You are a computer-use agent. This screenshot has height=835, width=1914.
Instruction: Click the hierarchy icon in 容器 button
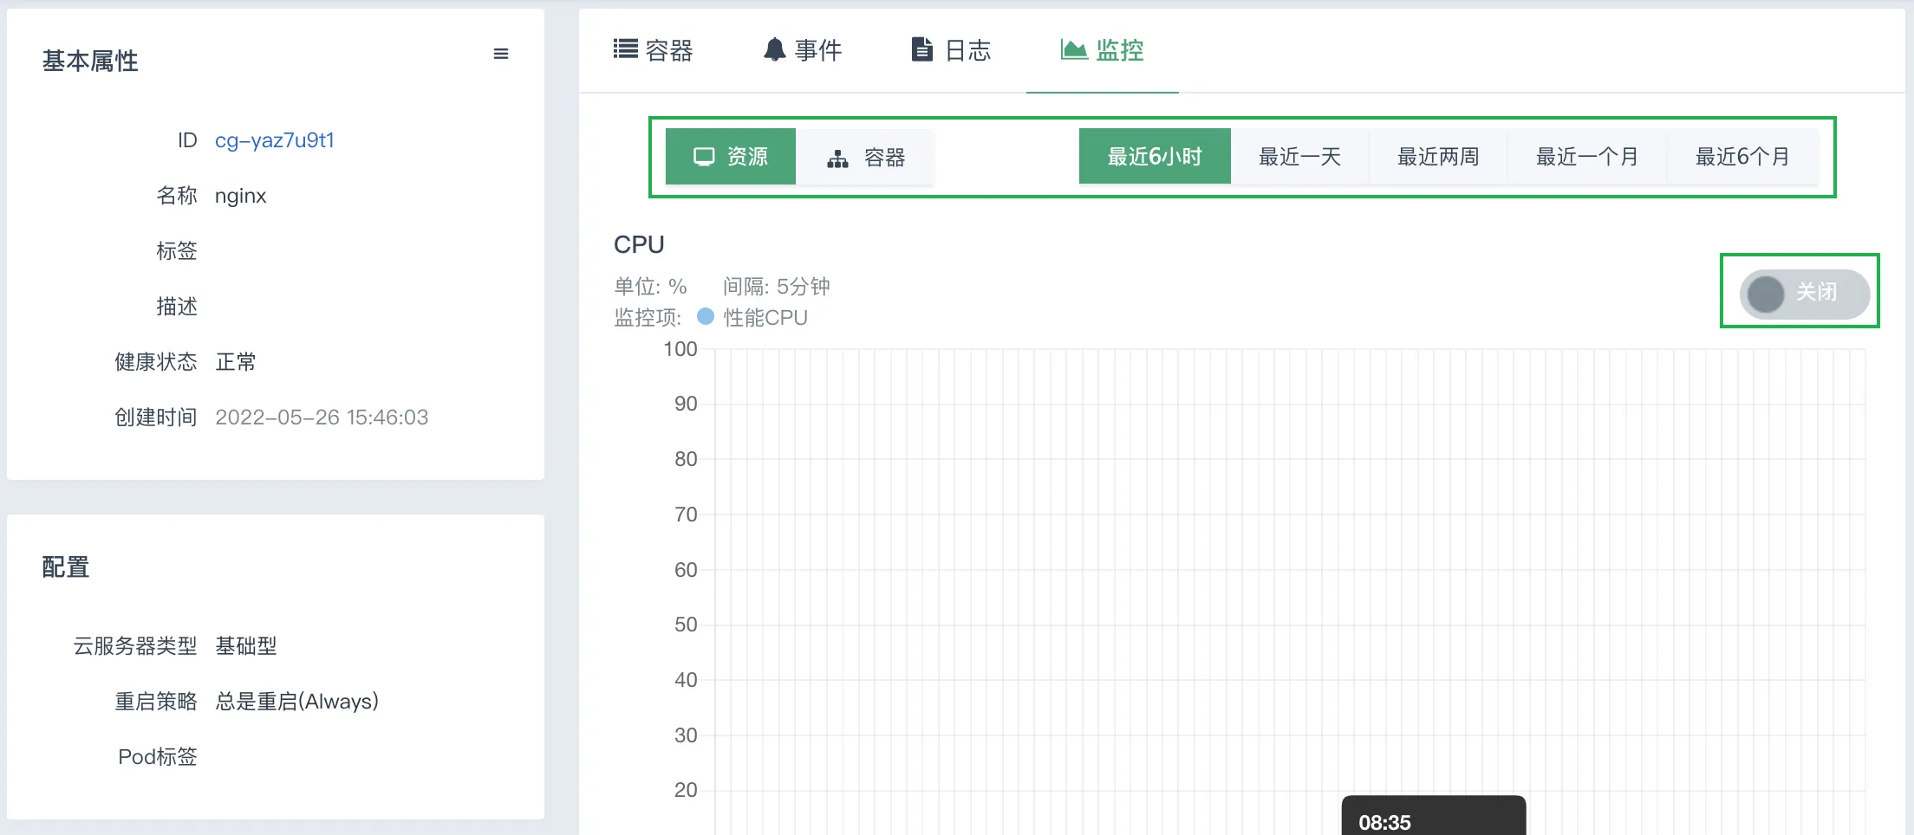(x=837, y=159)
